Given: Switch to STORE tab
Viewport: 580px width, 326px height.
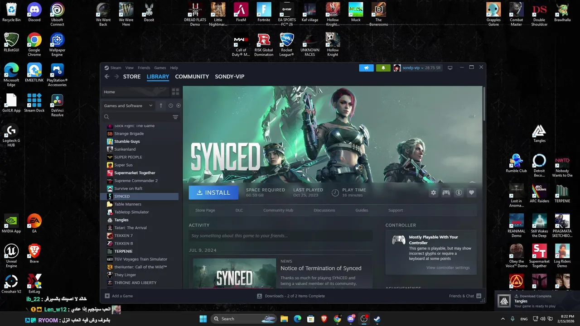Looking at the screenshot, I should (132, 77).
